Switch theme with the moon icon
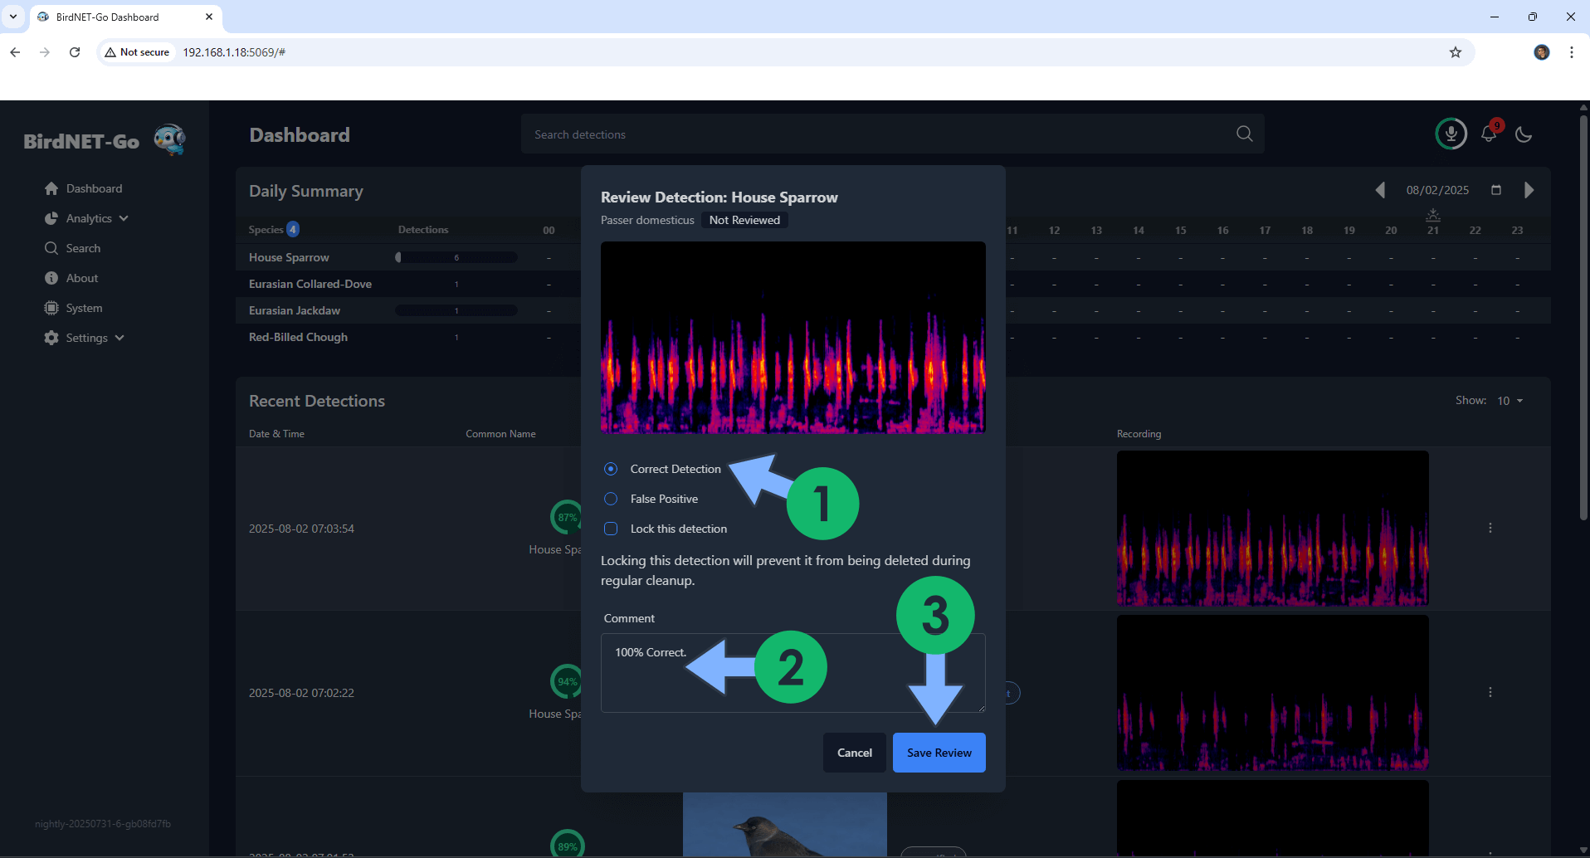The image size is (1590, 858). point(1524,134)
